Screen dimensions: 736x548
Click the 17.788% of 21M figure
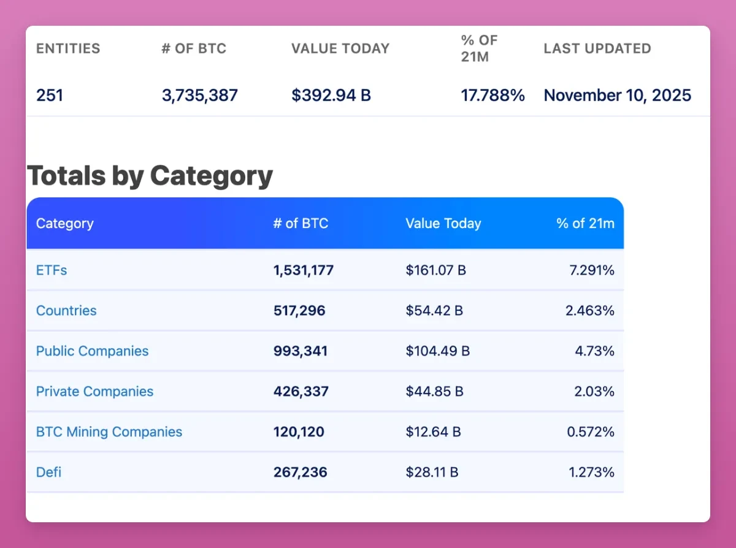493,95
